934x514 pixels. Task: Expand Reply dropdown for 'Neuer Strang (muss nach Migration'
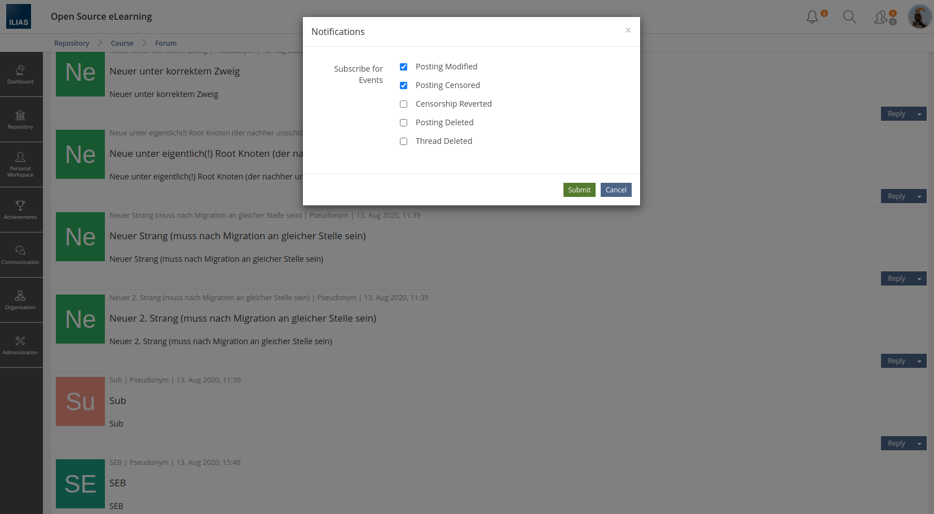tap(919, 279)
